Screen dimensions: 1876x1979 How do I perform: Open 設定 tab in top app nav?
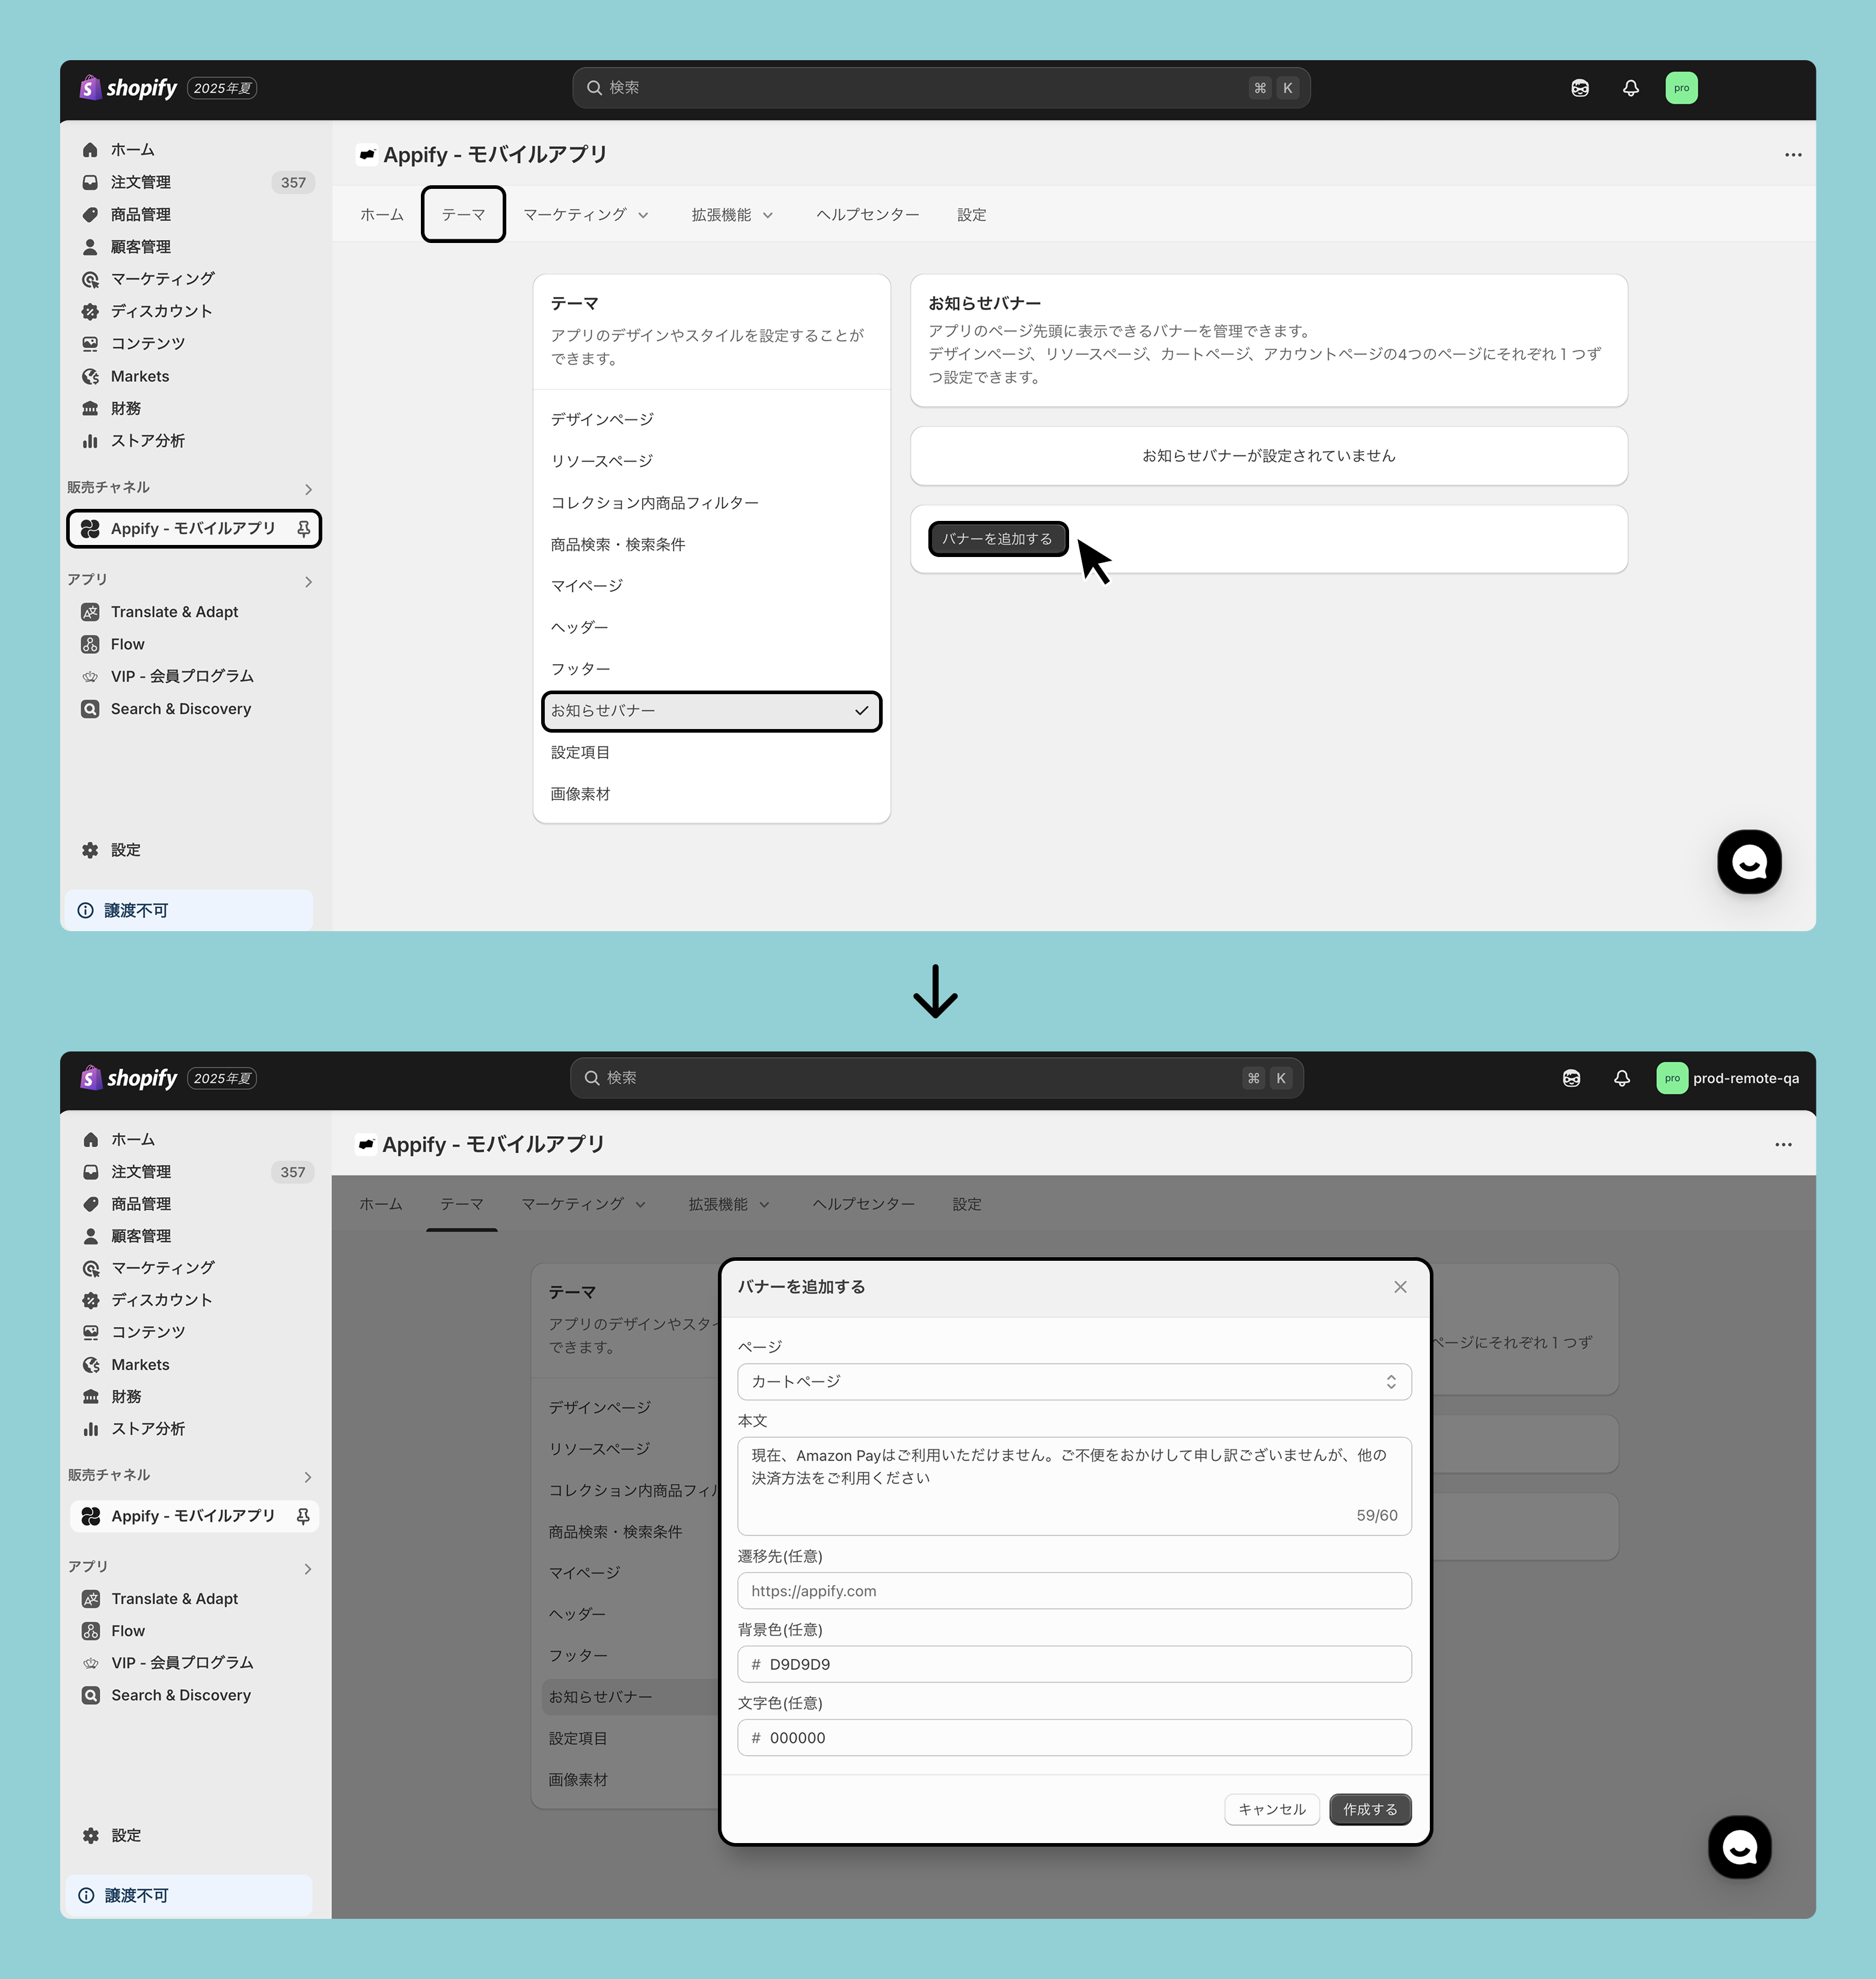[x=972, y=215]
